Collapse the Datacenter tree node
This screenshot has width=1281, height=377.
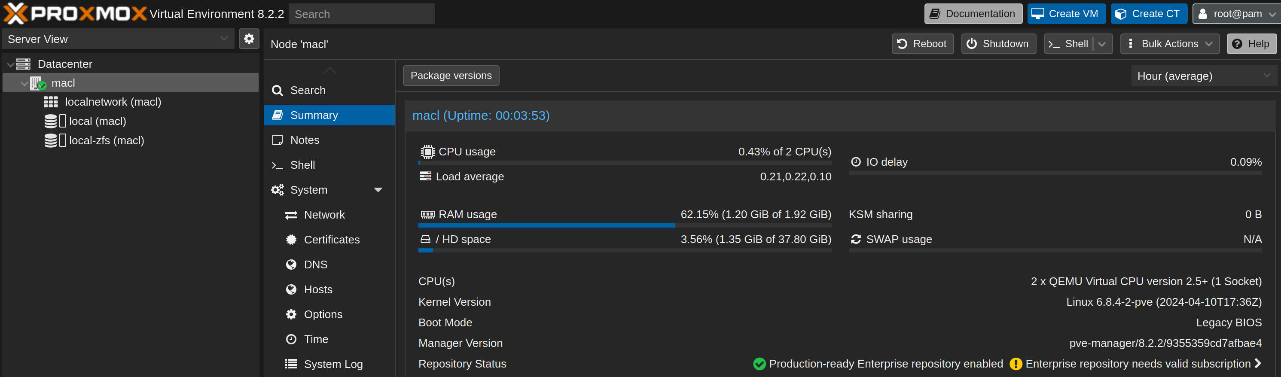[10, 64]
